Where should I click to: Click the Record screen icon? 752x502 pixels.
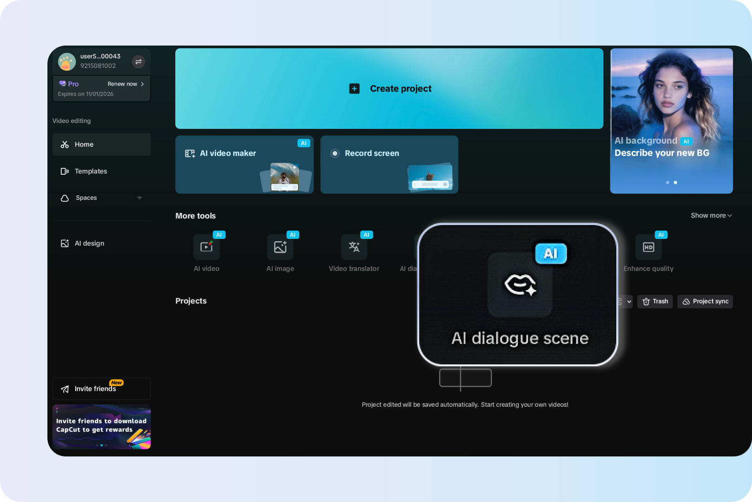coord(335,153)
